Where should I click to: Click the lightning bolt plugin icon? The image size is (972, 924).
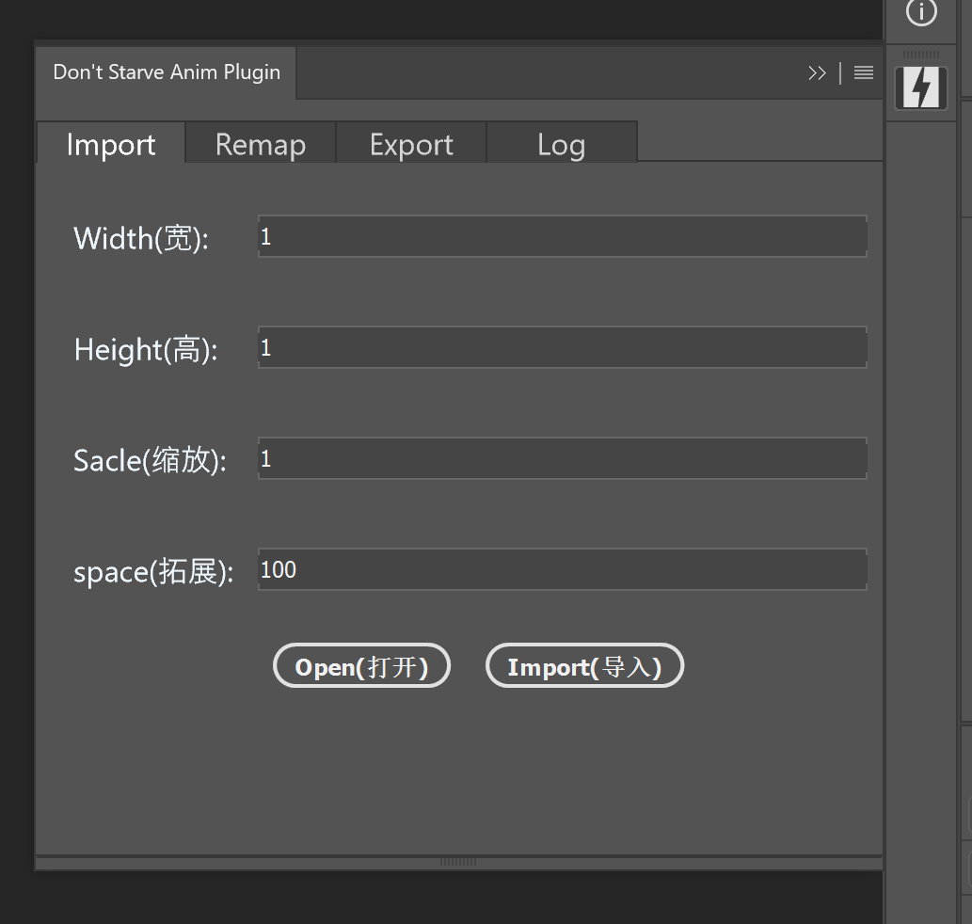tap(921, 88)
